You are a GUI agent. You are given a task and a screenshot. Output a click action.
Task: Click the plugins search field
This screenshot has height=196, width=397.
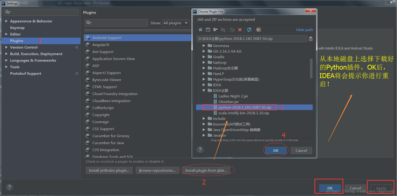click(x=116, y=23)
